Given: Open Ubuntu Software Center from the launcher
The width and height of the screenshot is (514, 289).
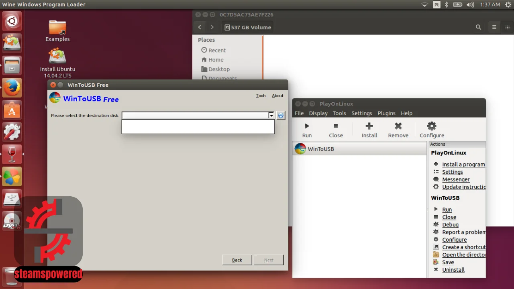Looking at the screenshot, I should (x=12, y=110).
